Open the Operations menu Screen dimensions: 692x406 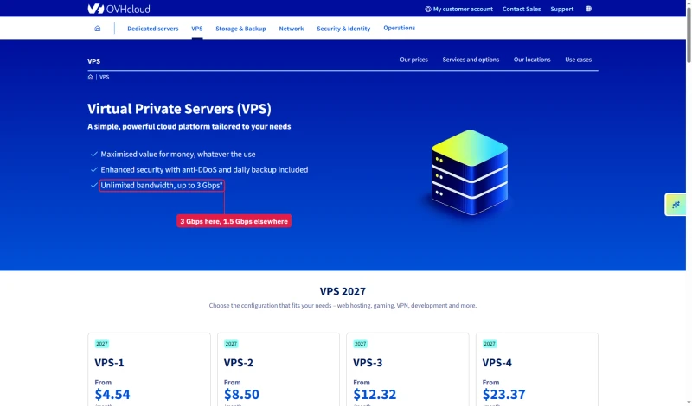pos(399,28)
